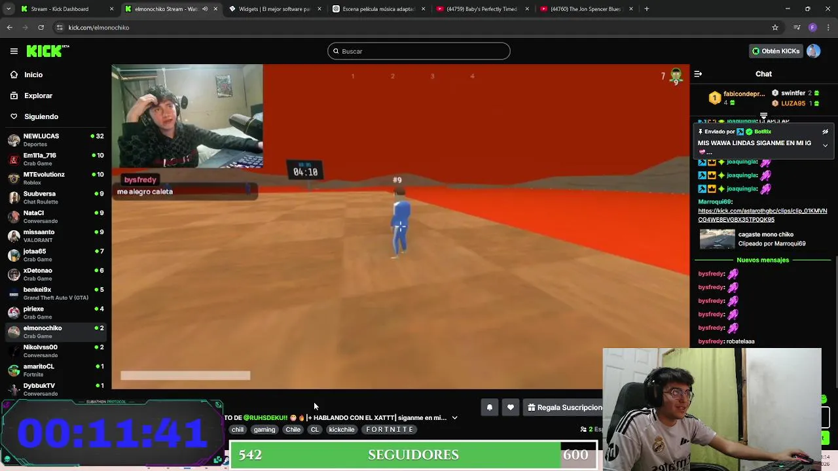838x471 pixels.
Task: Click the heart follow button
Action: (x=511, y=408)
